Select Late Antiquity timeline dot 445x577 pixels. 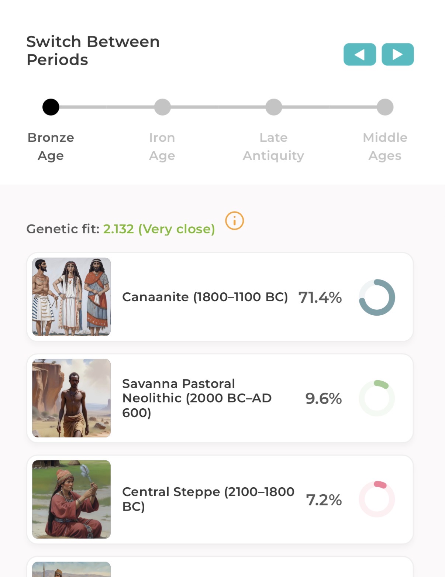[x=274, y=107]
